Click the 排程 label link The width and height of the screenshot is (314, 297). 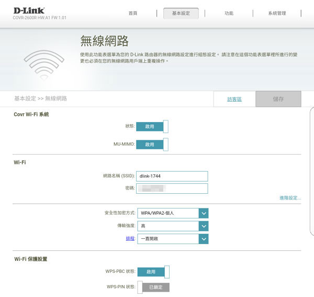130,239
